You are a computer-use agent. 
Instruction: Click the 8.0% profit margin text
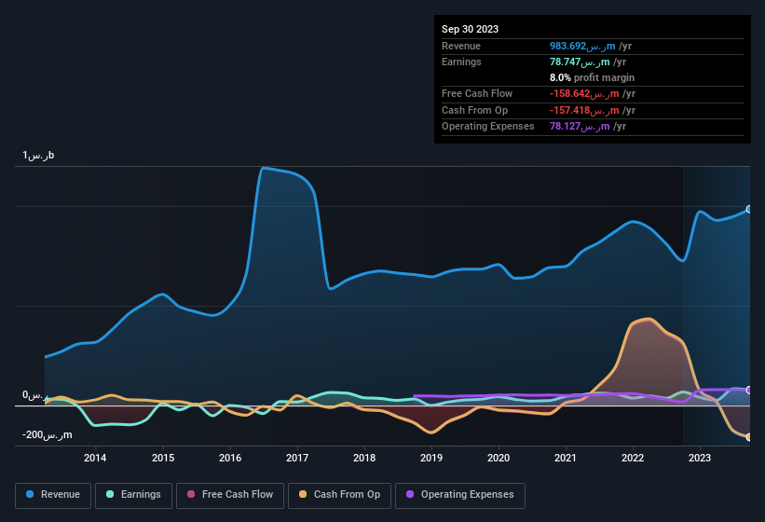(x=592, y=77)
